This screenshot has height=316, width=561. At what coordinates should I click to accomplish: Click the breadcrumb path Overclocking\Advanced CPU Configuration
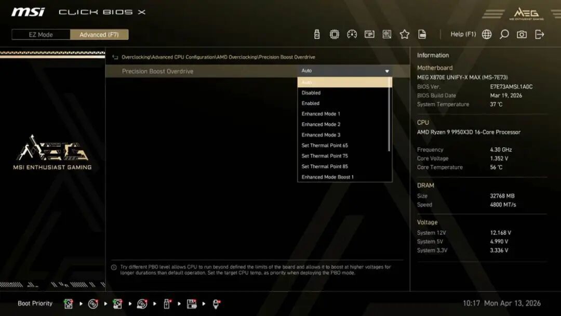point(168,57)
